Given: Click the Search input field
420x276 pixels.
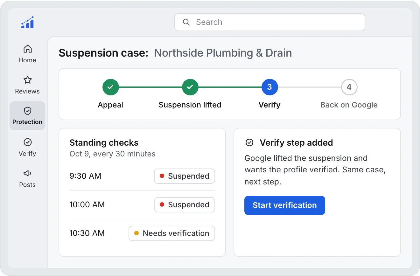Looking at the screenshot, I should click(x=270, y=22).
